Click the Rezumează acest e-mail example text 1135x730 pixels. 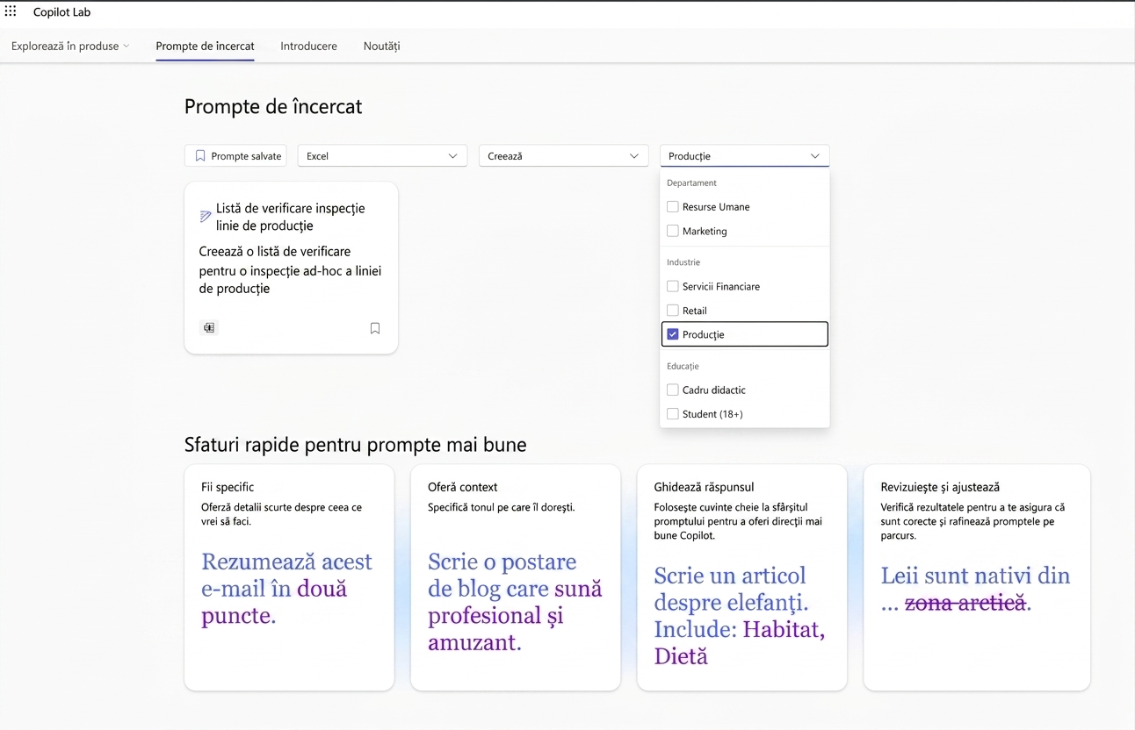(286, 589)
